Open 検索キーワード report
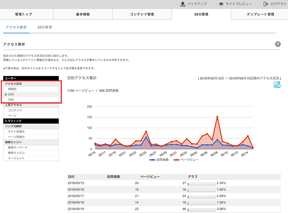 click(18, 148)
